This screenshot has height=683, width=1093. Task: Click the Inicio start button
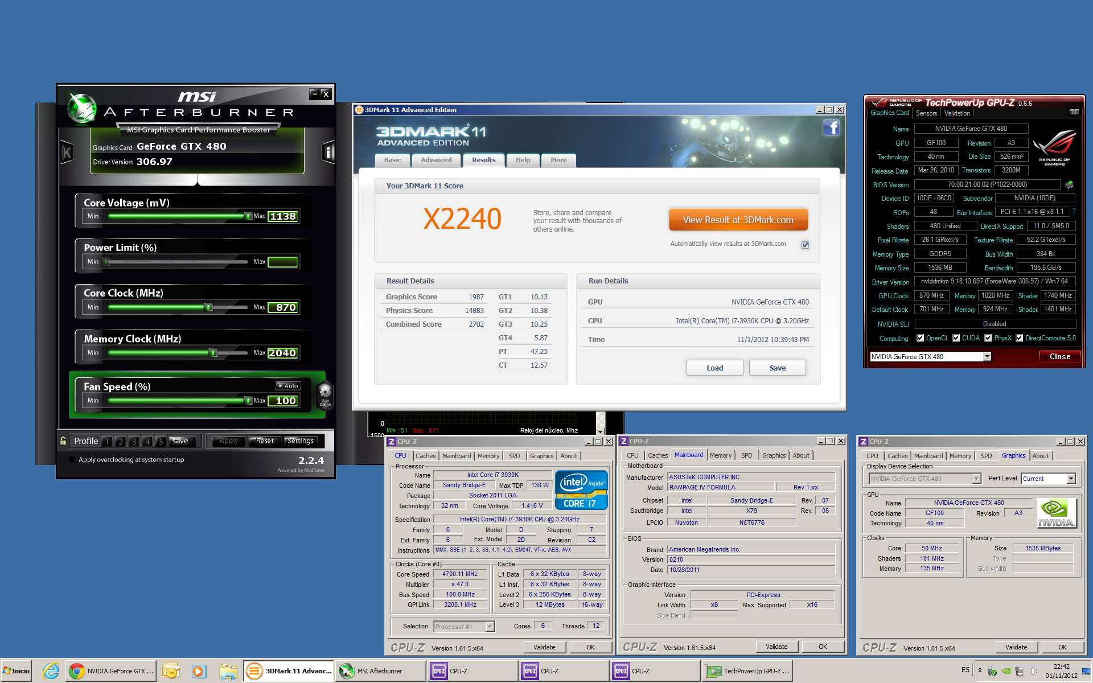point(16,671)
